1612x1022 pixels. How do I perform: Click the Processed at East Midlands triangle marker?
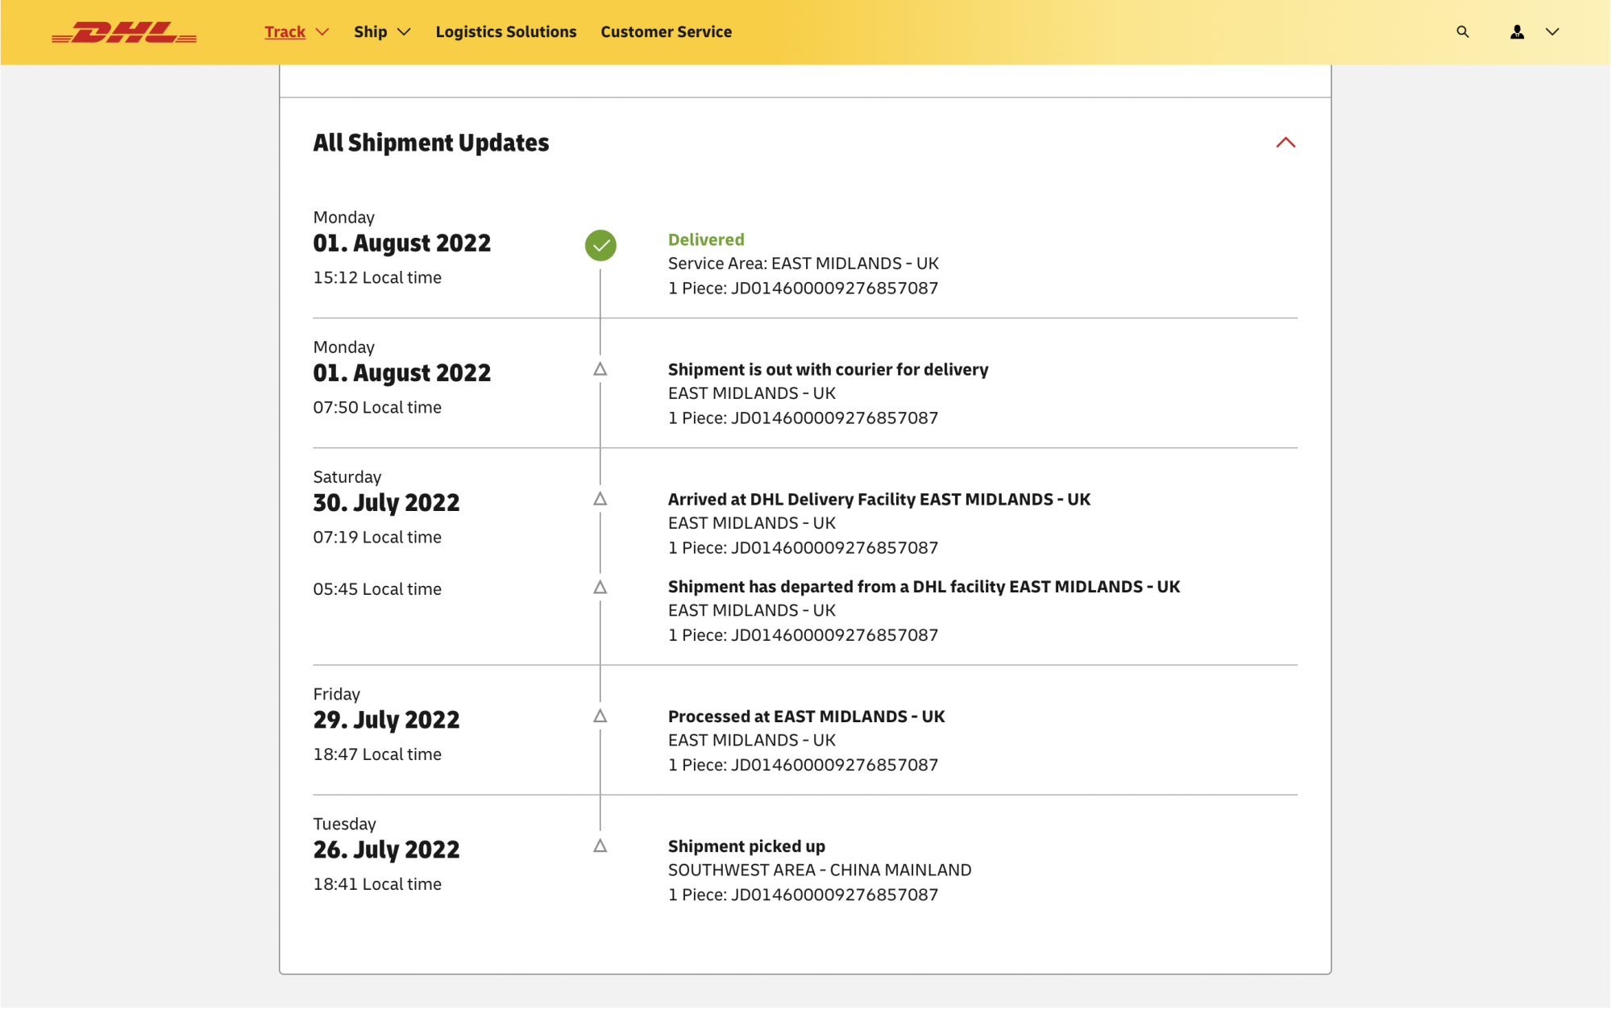click(x=600, y=717)
